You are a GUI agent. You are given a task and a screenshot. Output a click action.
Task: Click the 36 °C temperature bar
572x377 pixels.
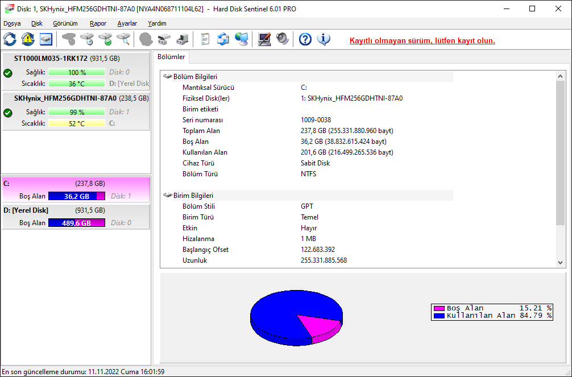tap(77, 84)
